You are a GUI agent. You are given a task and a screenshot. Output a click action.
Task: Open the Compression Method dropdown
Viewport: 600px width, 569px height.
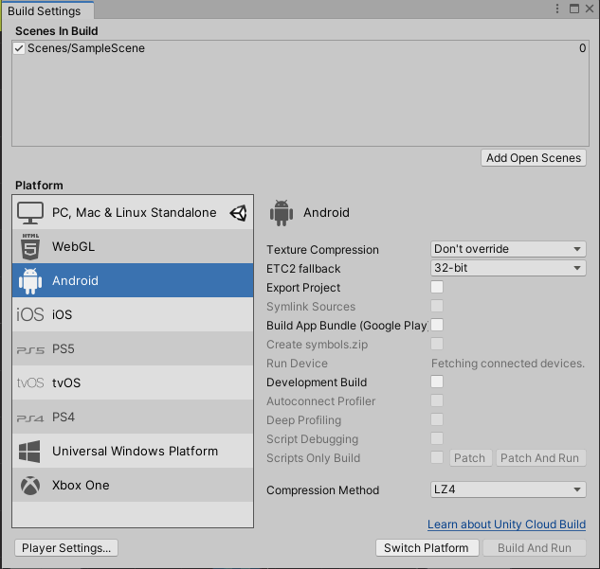[x=508, y=489]
